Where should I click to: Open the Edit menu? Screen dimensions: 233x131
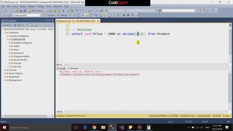[8, 7]
